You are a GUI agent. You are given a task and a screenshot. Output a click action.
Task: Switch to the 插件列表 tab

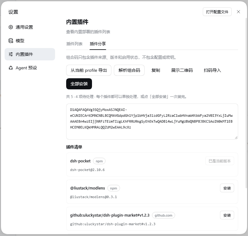(74, 44)
